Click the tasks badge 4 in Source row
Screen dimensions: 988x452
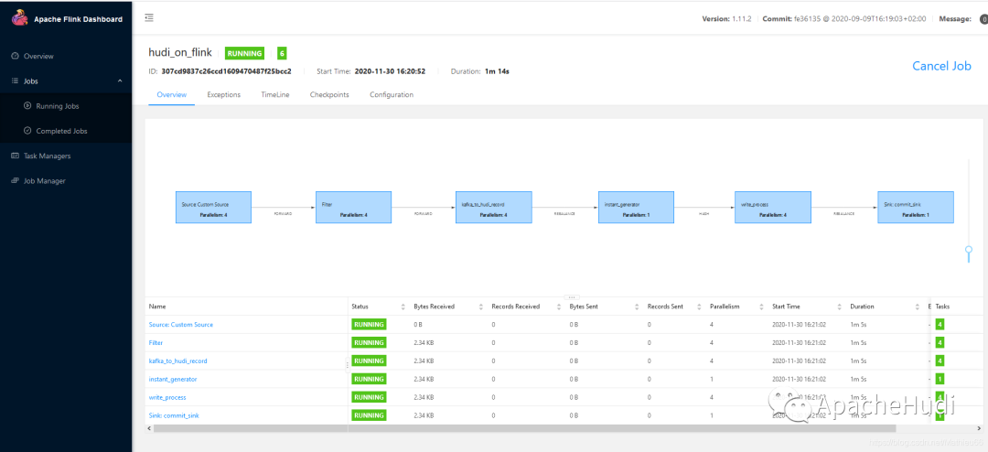click(940, 325)
